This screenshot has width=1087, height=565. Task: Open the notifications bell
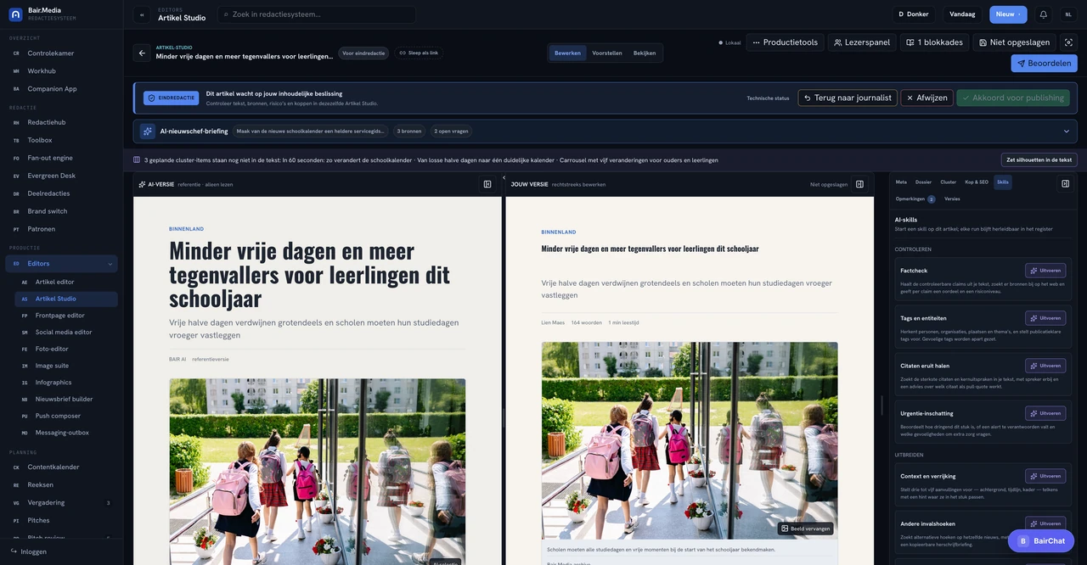click(x=1044, y=14)
